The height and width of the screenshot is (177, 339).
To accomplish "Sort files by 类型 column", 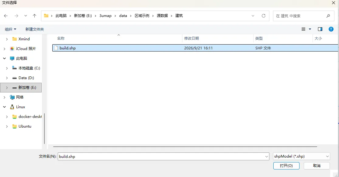I will 259,38.
